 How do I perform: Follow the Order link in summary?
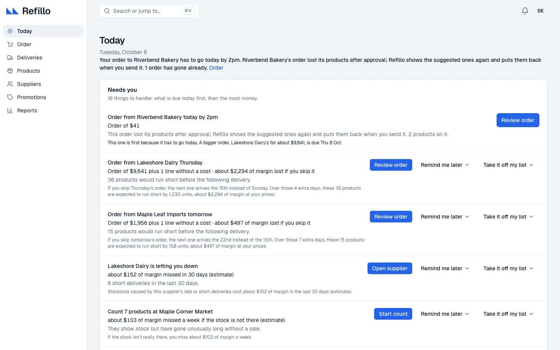point(216,68)
